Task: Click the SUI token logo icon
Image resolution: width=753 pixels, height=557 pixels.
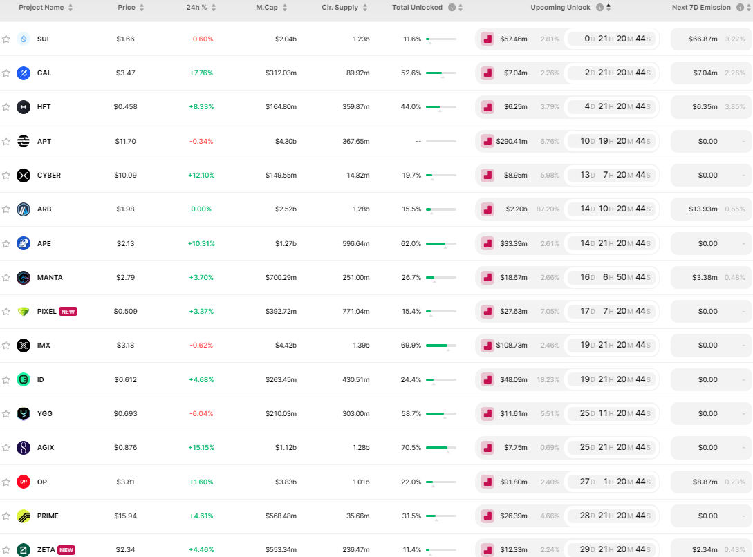Action: [x=24, y=39]
